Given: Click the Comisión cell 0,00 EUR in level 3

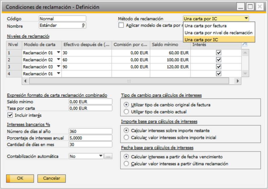Looking at the screenshot, I should click(131, 67).
